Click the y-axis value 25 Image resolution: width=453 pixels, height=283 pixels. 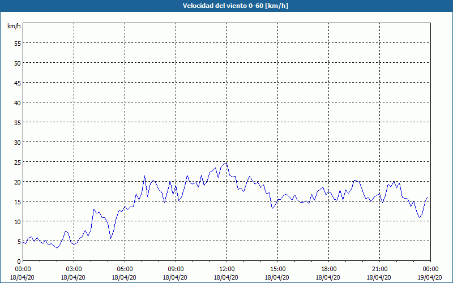[x=18, y=162]
